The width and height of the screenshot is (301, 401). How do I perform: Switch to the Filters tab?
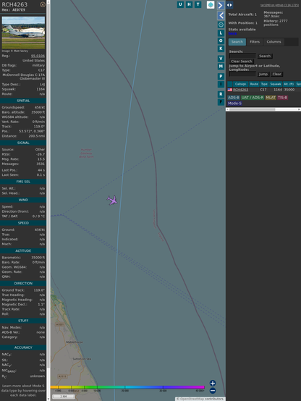[255, 42]
